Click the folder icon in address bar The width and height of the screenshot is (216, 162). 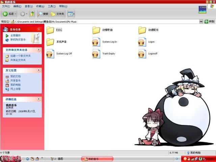tap(12, 22)
